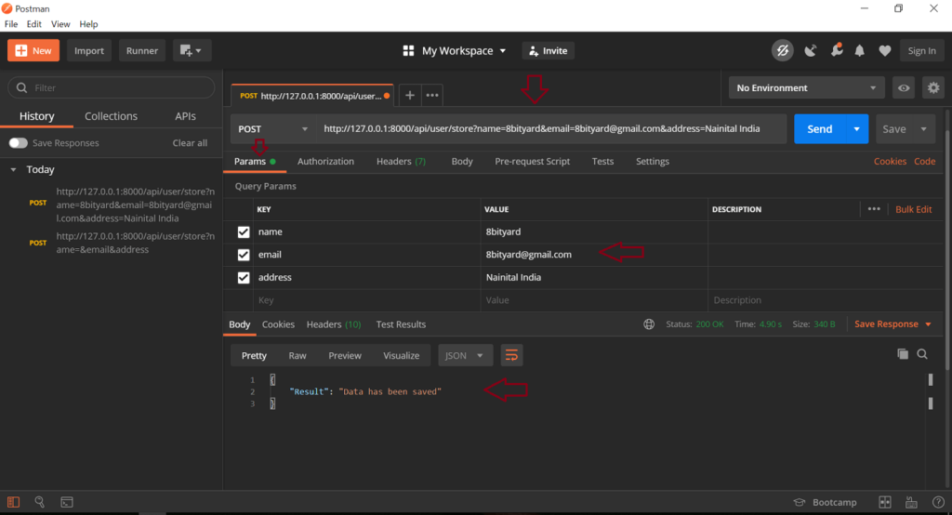Screen dimensions: 952x515
Task: Copy response using the copy icon
Action: coord(902,354)
